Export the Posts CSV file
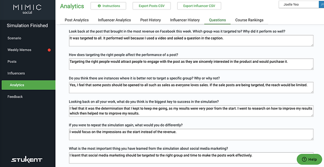 (x=151, y=6)
